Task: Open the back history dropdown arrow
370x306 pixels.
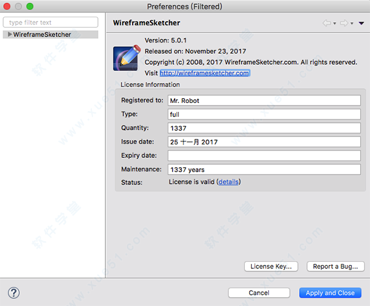Action: pyautogui.click(x=334, y=23)
